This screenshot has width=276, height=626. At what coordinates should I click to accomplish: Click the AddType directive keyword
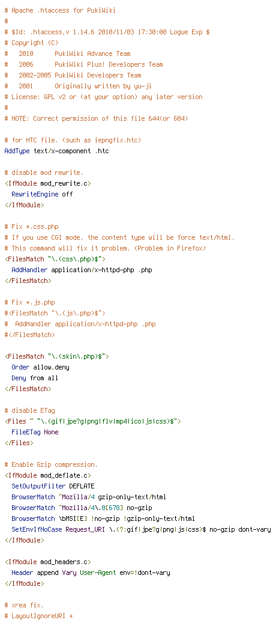[17, 151]
